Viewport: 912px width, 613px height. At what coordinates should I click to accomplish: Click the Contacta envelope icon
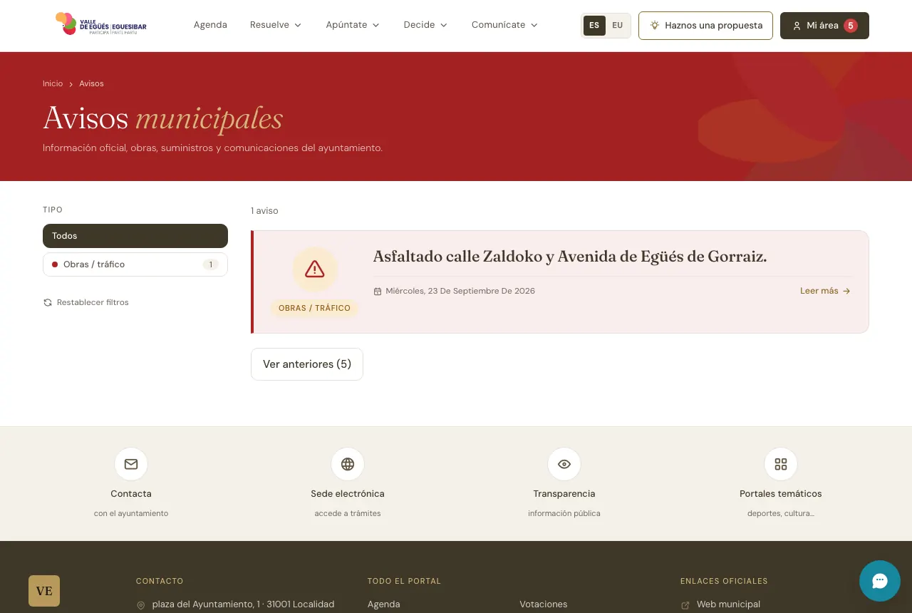[x=131, y=465]
